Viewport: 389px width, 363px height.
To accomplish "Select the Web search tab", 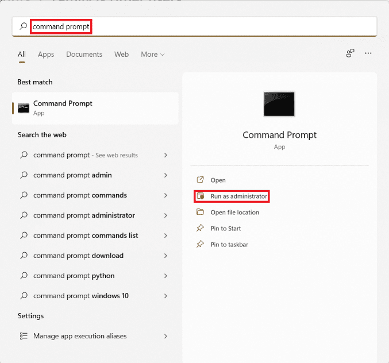I will 121,55.
